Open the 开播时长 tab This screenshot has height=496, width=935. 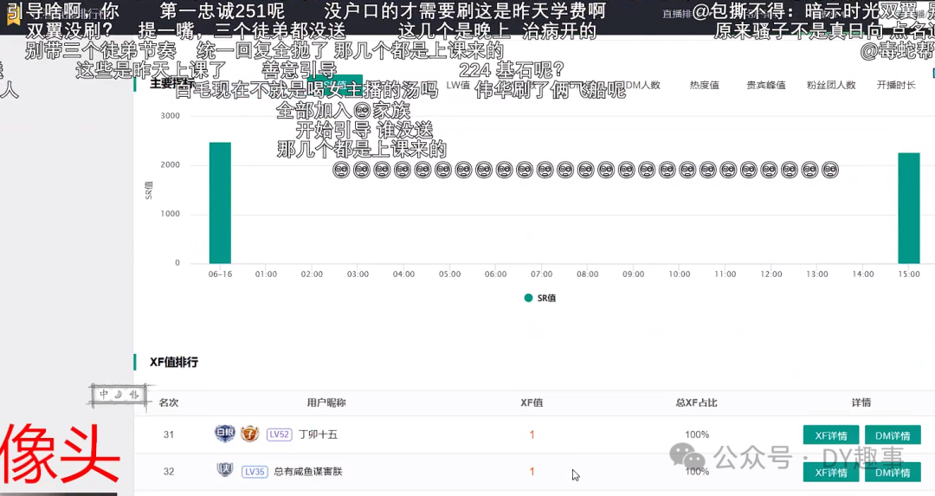tap(896, 85)
